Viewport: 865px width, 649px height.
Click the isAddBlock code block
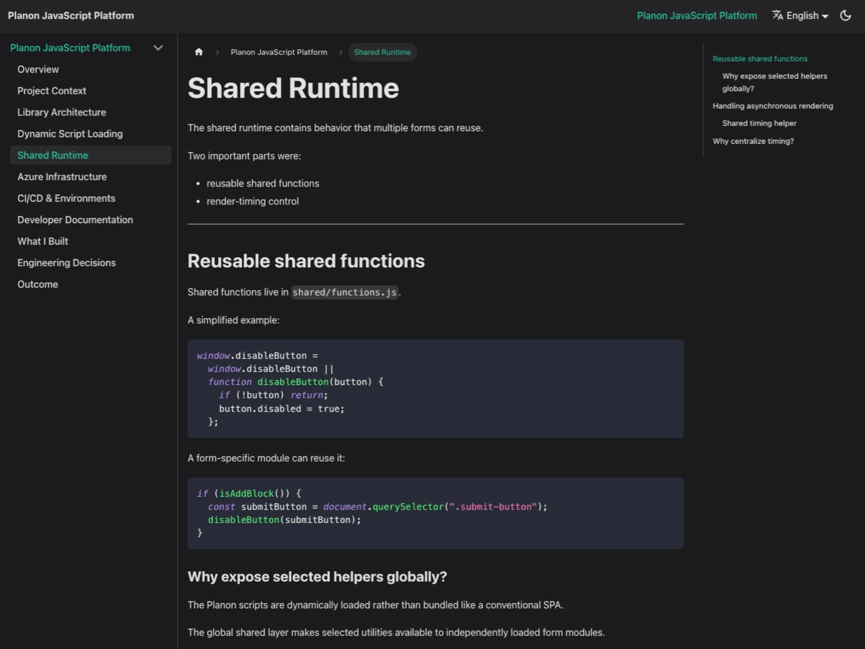pos(435,513)
